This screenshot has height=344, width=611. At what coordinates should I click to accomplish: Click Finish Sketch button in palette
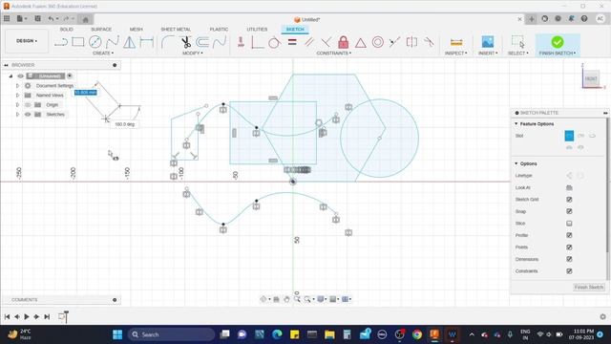pyautogui.click(x=589, y=287)
